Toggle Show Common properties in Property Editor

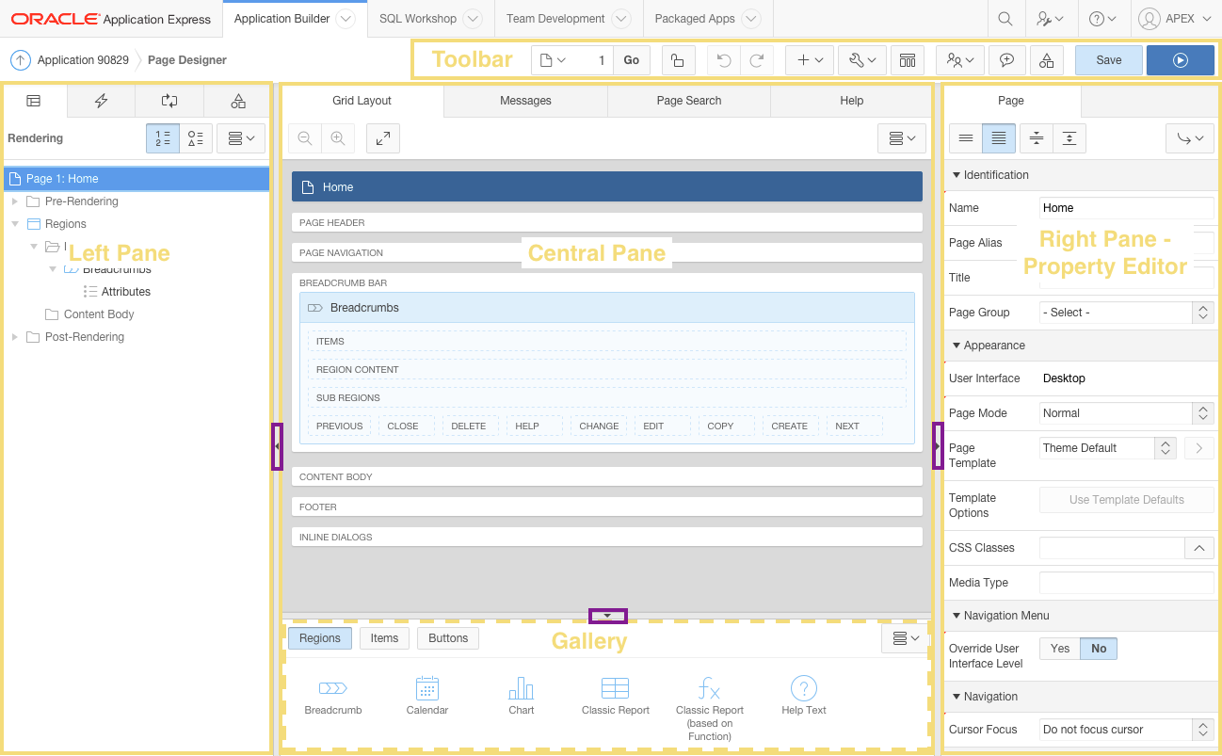tap(965, 138)
